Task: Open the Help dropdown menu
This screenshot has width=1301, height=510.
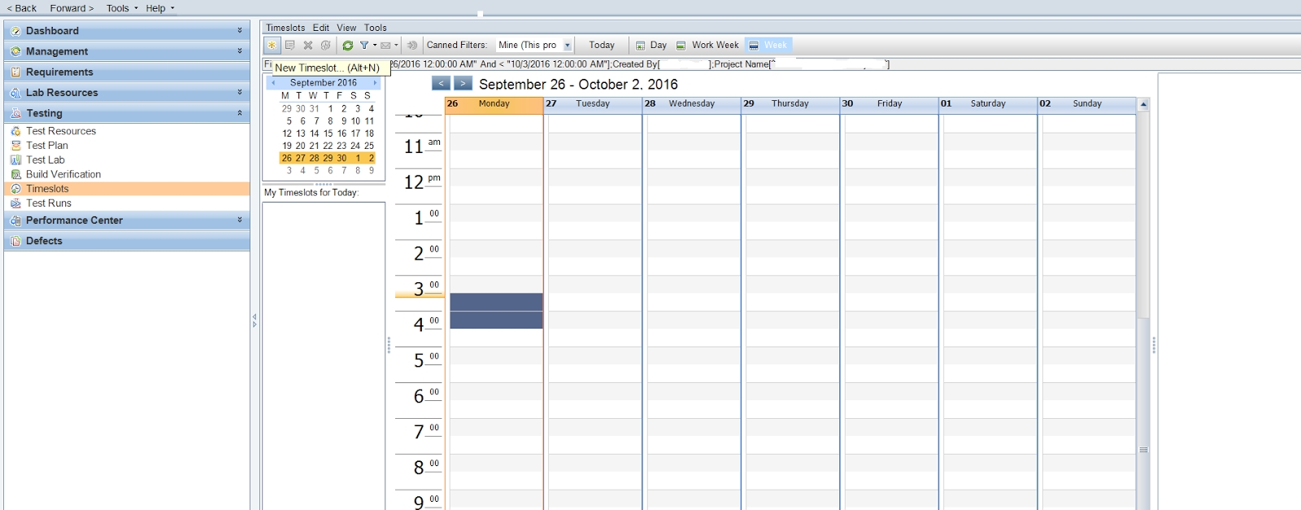Action: [160, 8]
